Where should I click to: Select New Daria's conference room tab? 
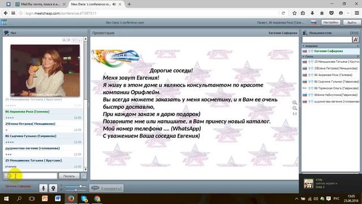coord(90,4)
